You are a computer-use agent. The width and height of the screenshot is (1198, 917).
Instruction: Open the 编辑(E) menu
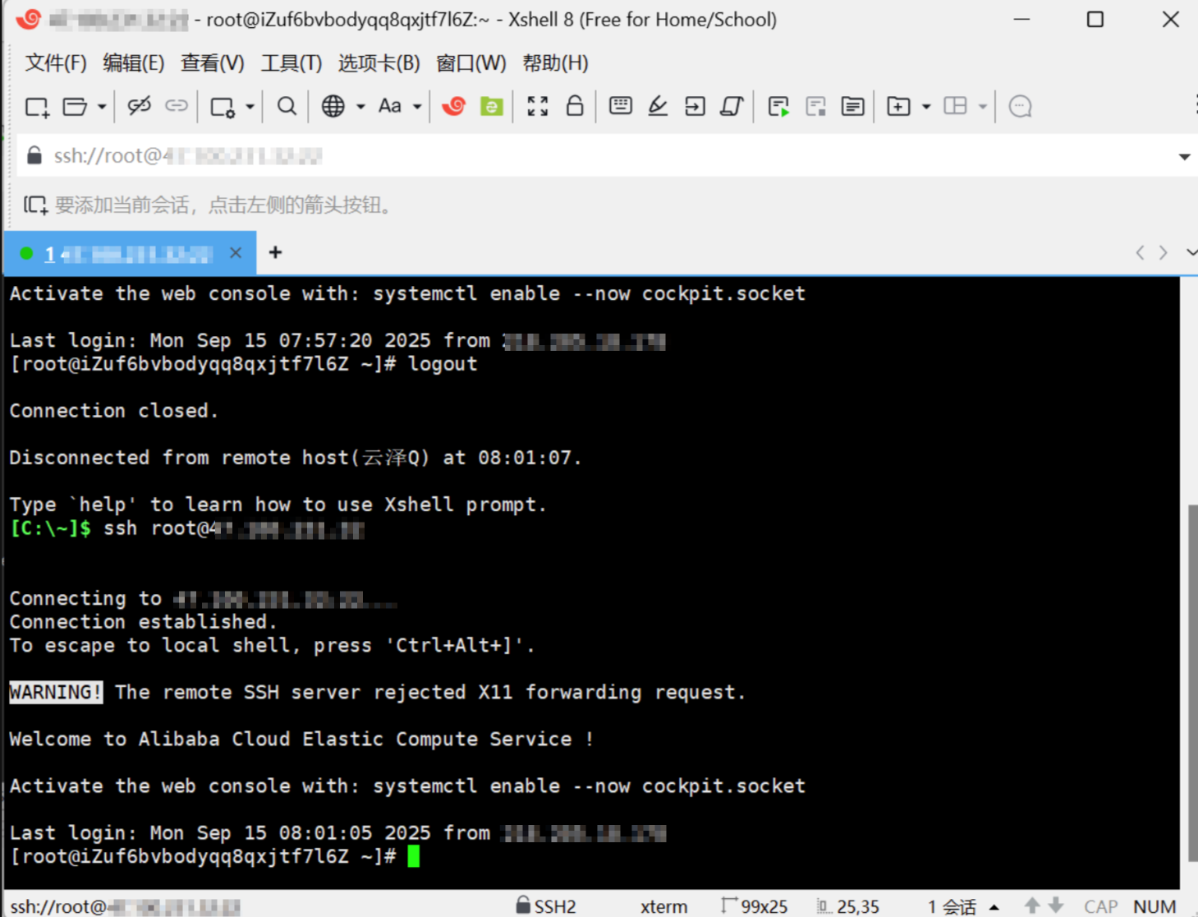pyautogui.click(x=134, y=63)
